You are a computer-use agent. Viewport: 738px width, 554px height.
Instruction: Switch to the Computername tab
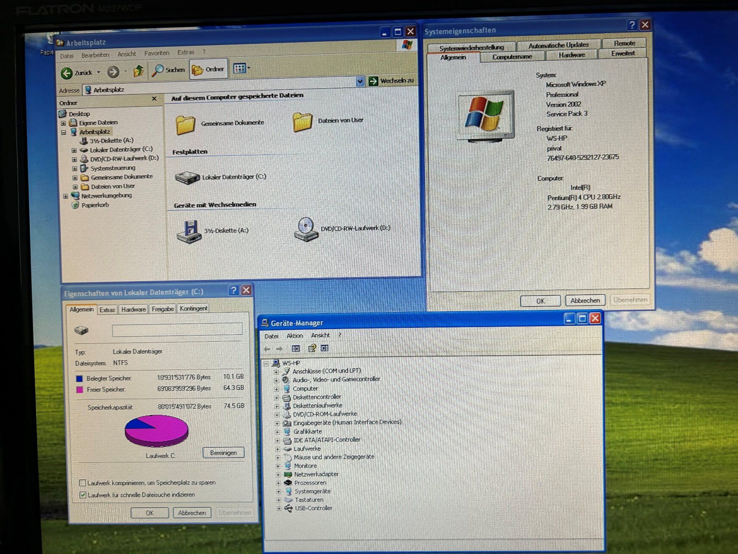(512, 57)
